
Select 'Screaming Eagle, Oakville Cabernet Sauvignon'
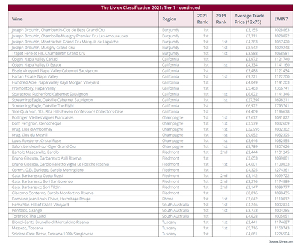click(x=52, y=100)
